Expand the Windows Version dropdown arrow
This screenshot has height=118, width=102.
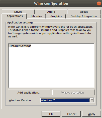pos(92,100)
